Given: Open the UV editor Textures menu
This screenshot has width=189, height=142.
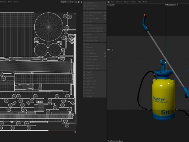Looking at the screenshot, I should click(16, 2).
